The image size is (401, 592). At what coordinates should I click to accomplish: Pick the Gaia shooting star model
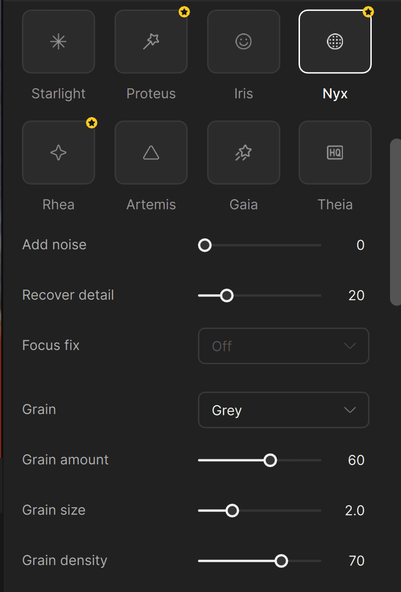click(243, 153)
